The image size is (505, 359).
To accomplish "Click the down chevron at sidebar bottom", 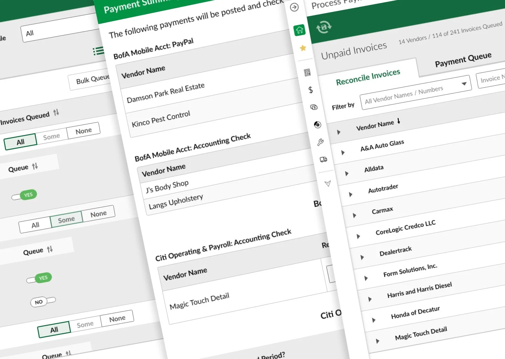I will coord(328,183).
